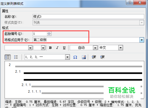Click the help question mark button

tap(130, 2)
